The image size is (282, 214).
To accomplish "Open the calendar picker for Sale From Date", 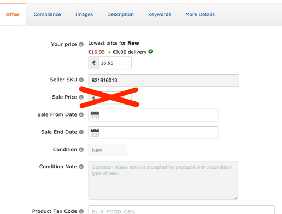I will click(95, 115).
